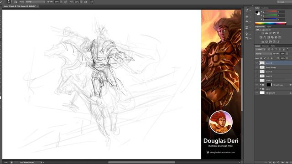Add a Levels adjustment
The height and width of the screenshot is (164, 292).
coord(266,33)
